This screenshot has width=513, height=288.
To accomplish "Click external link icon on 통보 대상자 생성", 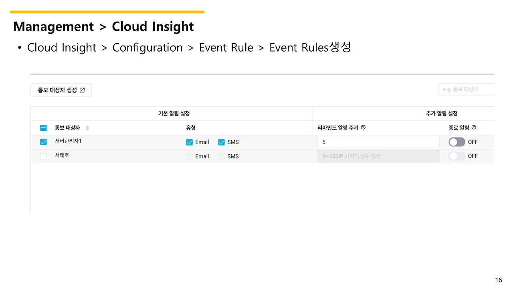I will [x=82, y=90].
